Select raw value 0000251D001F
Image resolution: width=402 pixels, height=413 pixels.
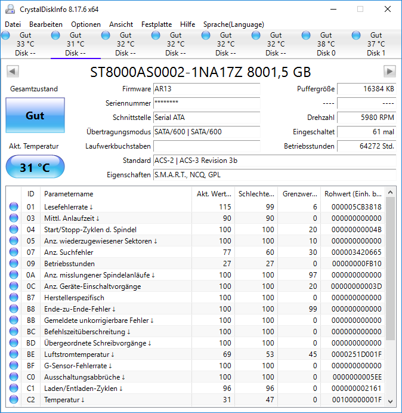point(356,355)
